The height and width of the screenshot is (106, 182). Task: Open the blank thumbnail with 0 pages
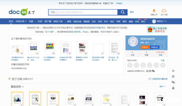[x=98, y=49]
